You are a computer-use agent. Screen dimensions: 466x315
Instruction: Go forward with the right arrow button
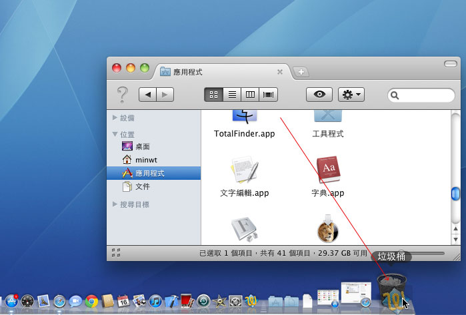tap(165, 95)
